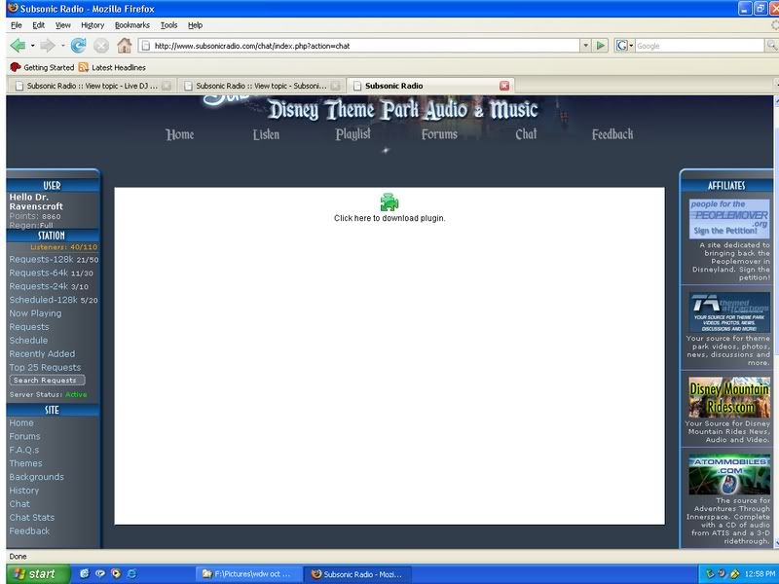
Task: Open Schedule in sidebar
Action: [28, 340]
